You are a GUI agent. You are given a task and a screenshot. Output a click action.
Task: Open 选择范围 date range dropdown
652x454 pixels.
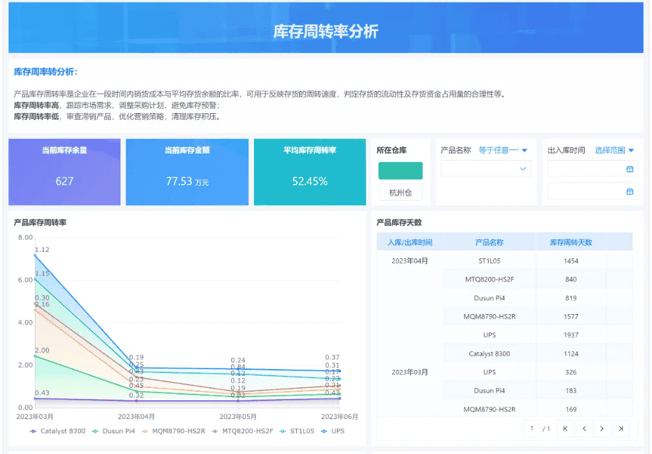tap(614, 150)
